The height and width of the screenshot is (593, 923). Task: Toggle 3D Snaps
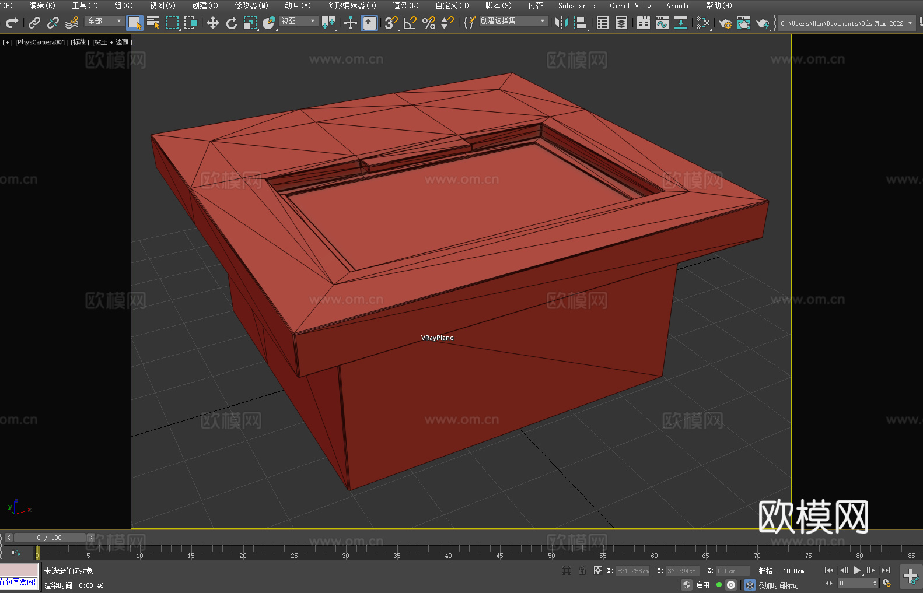[391, 23]
